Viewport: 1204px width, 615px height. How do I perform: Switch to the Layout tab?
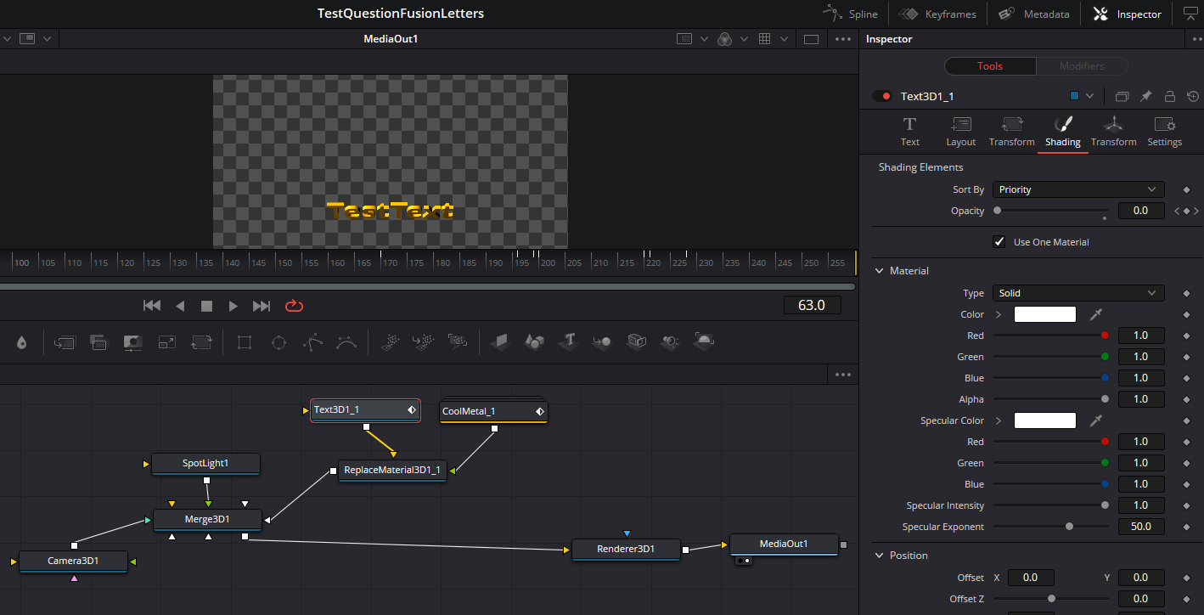[961, 132]
